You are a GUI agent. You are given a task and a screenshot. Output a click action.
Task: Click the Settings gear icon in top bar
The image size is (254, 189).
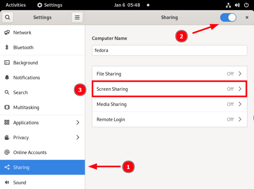[x=40, y=5]
